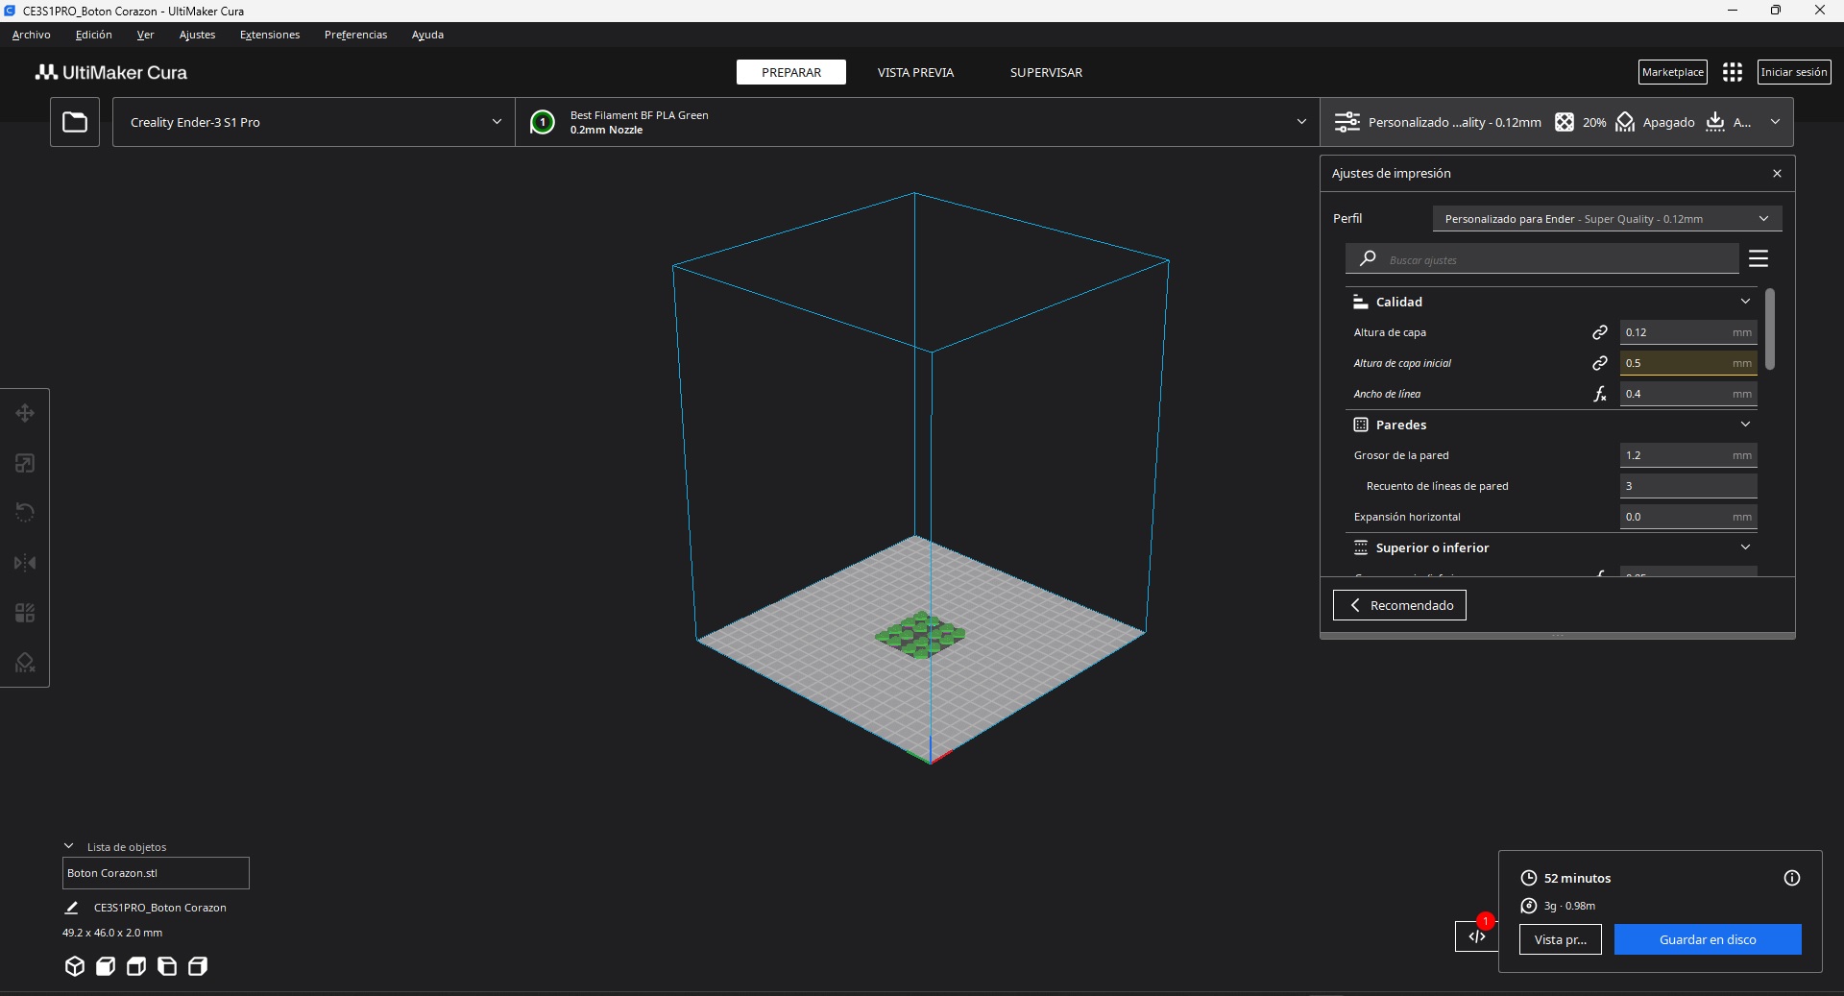Switch to 3D perspective view cube icon
Image resolution: width=1844 pixels, height=996 pixels.
pyautogui.click(x=75, y=966)
